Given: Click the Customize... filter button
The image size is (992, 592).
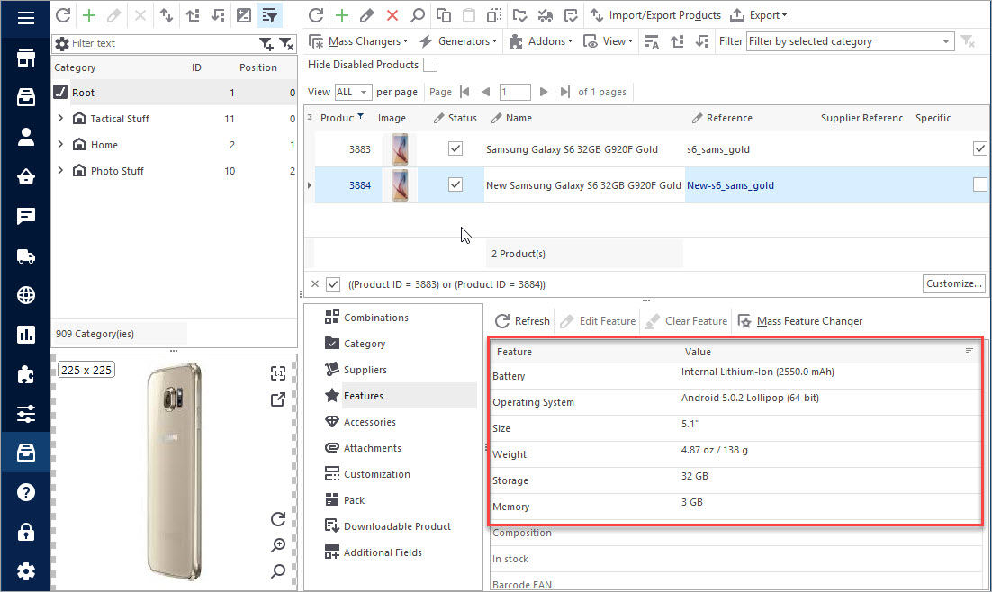Looking at the screenshot, I should coord(954,283).
